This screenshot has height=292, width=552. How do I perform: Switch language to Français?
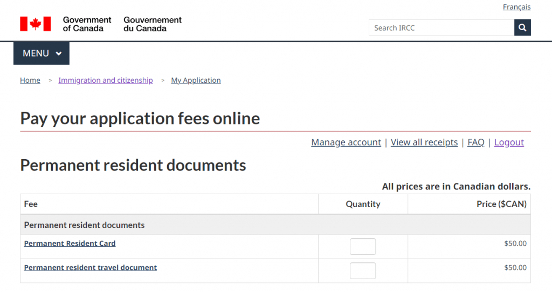516,7
